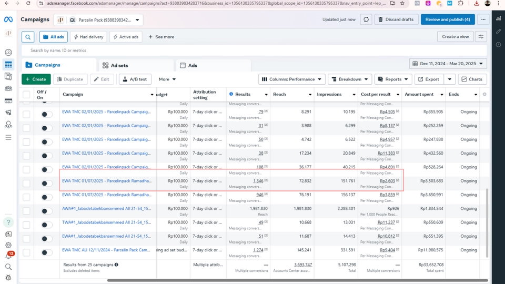Screen dimensions: 505x284
Task: Tick checkbox for campaign with 1,346 results
Action: [x=26, y=184]
